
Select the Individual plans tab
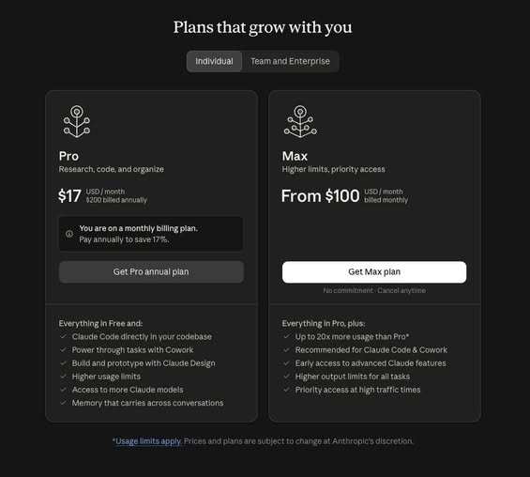214,61
